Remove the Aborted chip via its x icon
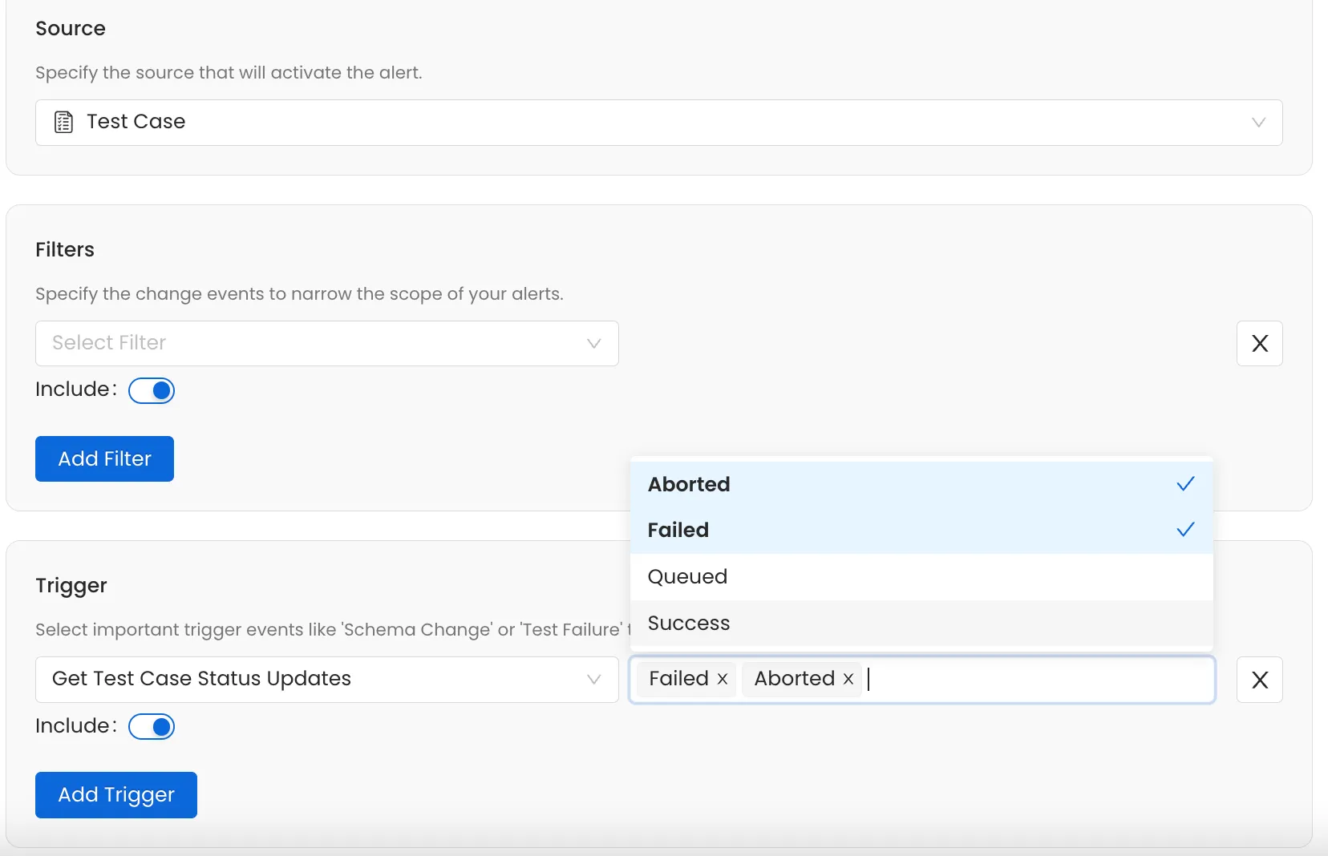The image size is (1328, 856). [x=848, y=679]
